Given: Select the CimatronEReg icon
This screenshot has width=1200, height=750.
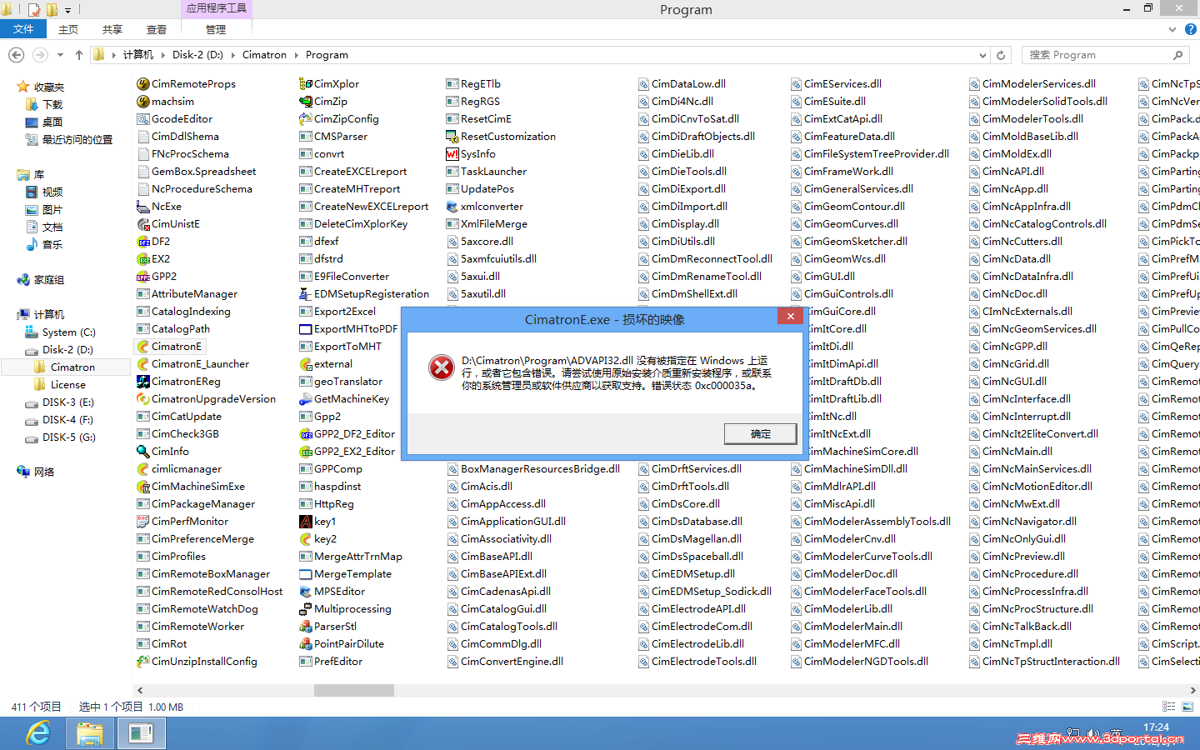Looking at the screenshot, I should point(143,382).
